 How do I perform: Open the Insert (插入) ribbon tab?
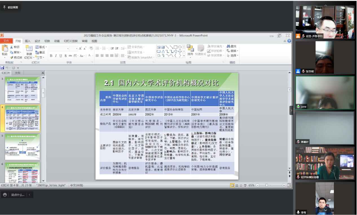pos(28,41)
